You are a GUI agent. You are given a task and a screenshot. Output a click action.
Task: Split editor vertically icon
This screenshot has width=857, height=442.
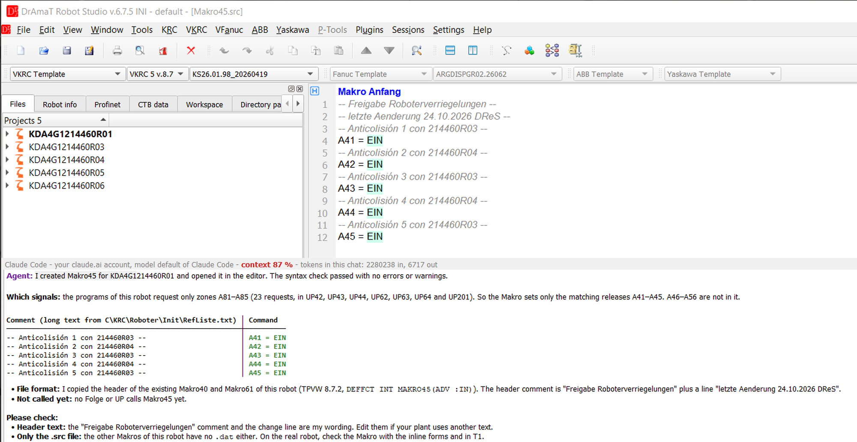473,50
